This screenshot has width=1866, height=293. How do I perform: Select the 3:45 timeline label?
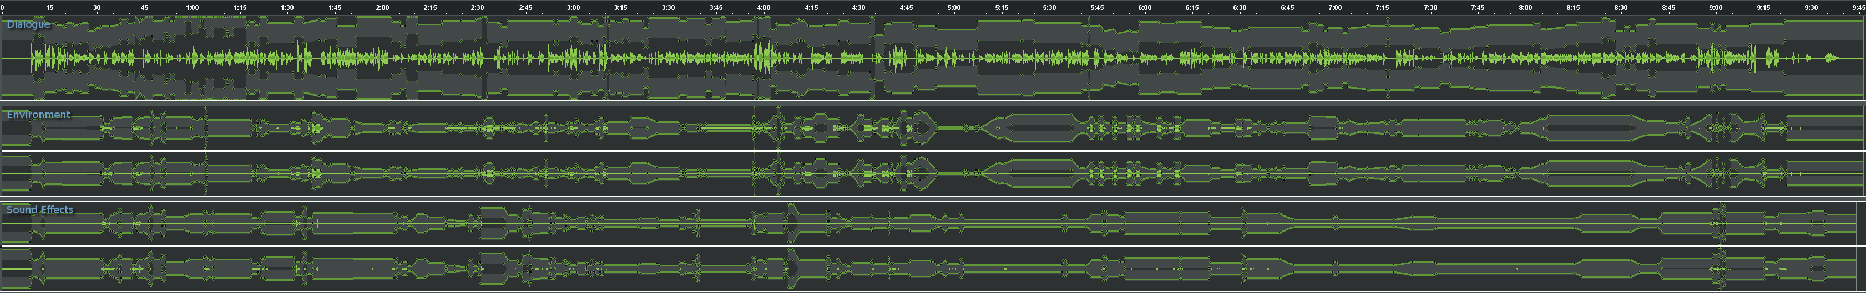[x=716, y=8]
